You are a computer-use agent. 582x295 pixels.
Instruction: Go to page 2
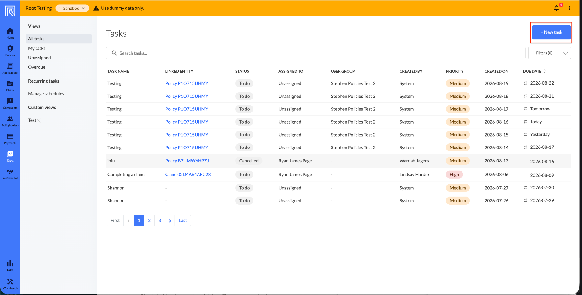(149, 221)
